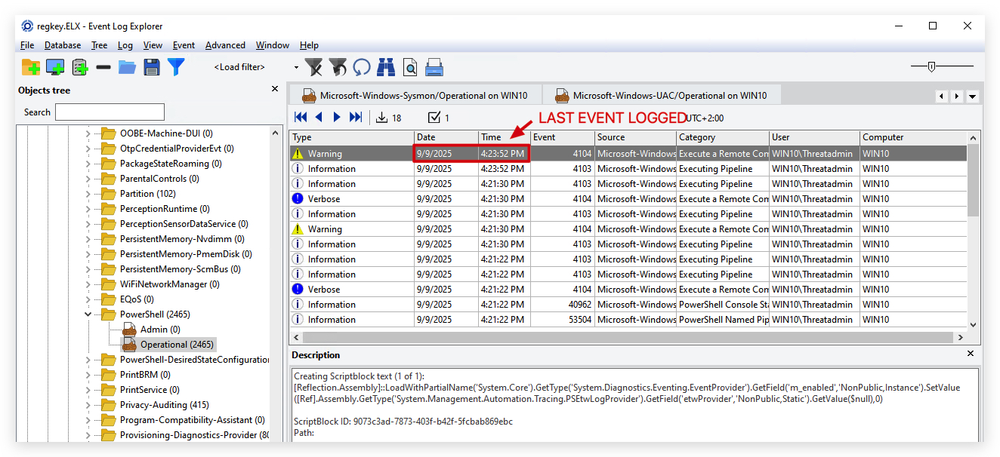Click the add folder toolbar icon

click(31, 67)
